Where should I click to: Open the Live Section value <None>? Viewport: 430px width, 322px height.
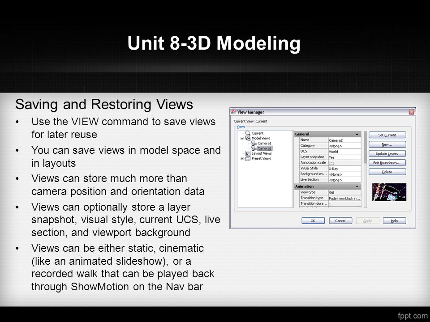tap(345, 180)
